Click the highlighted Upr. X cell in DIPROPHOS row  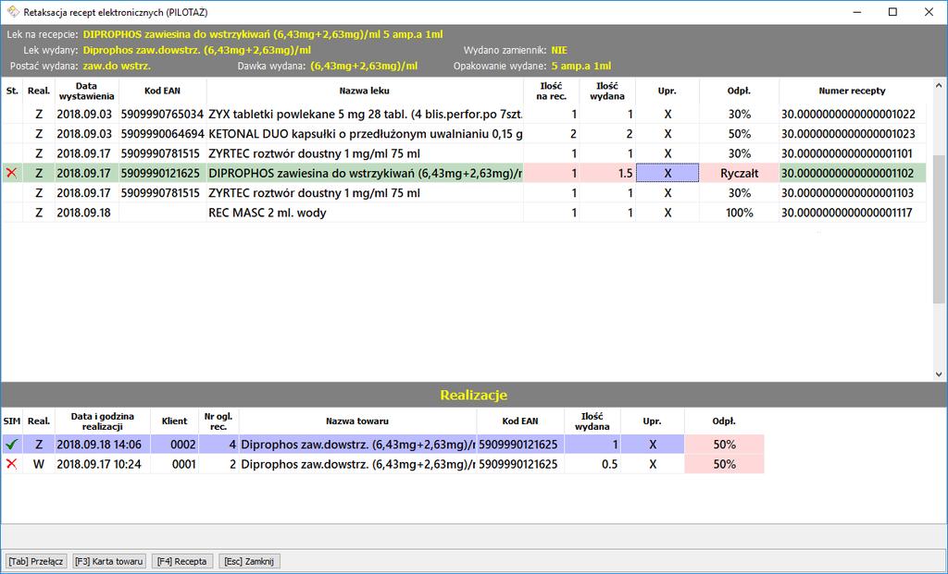pos(667,173)
